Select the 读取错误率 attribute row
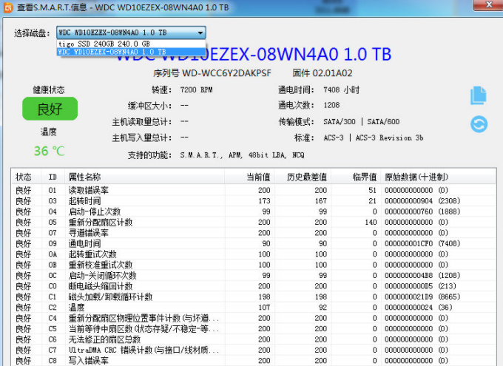Screen dimensions: 503x366 point(254,190)
